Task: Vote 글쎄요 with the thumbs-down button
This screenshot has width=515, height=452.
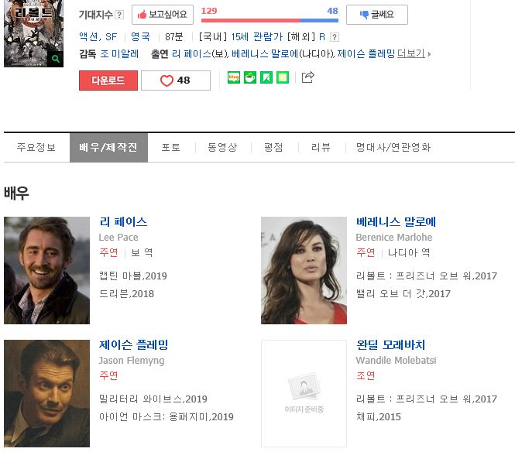Action: pyautogui.click(x=376, y=15)
